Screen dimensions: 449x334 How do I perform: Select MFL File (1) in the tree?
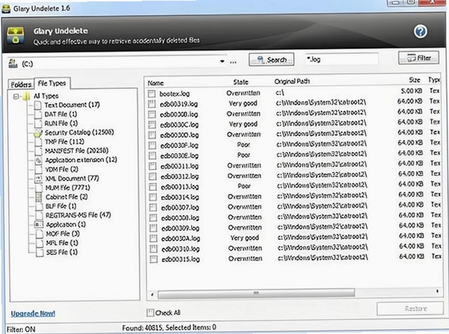(x=62, y=243)
